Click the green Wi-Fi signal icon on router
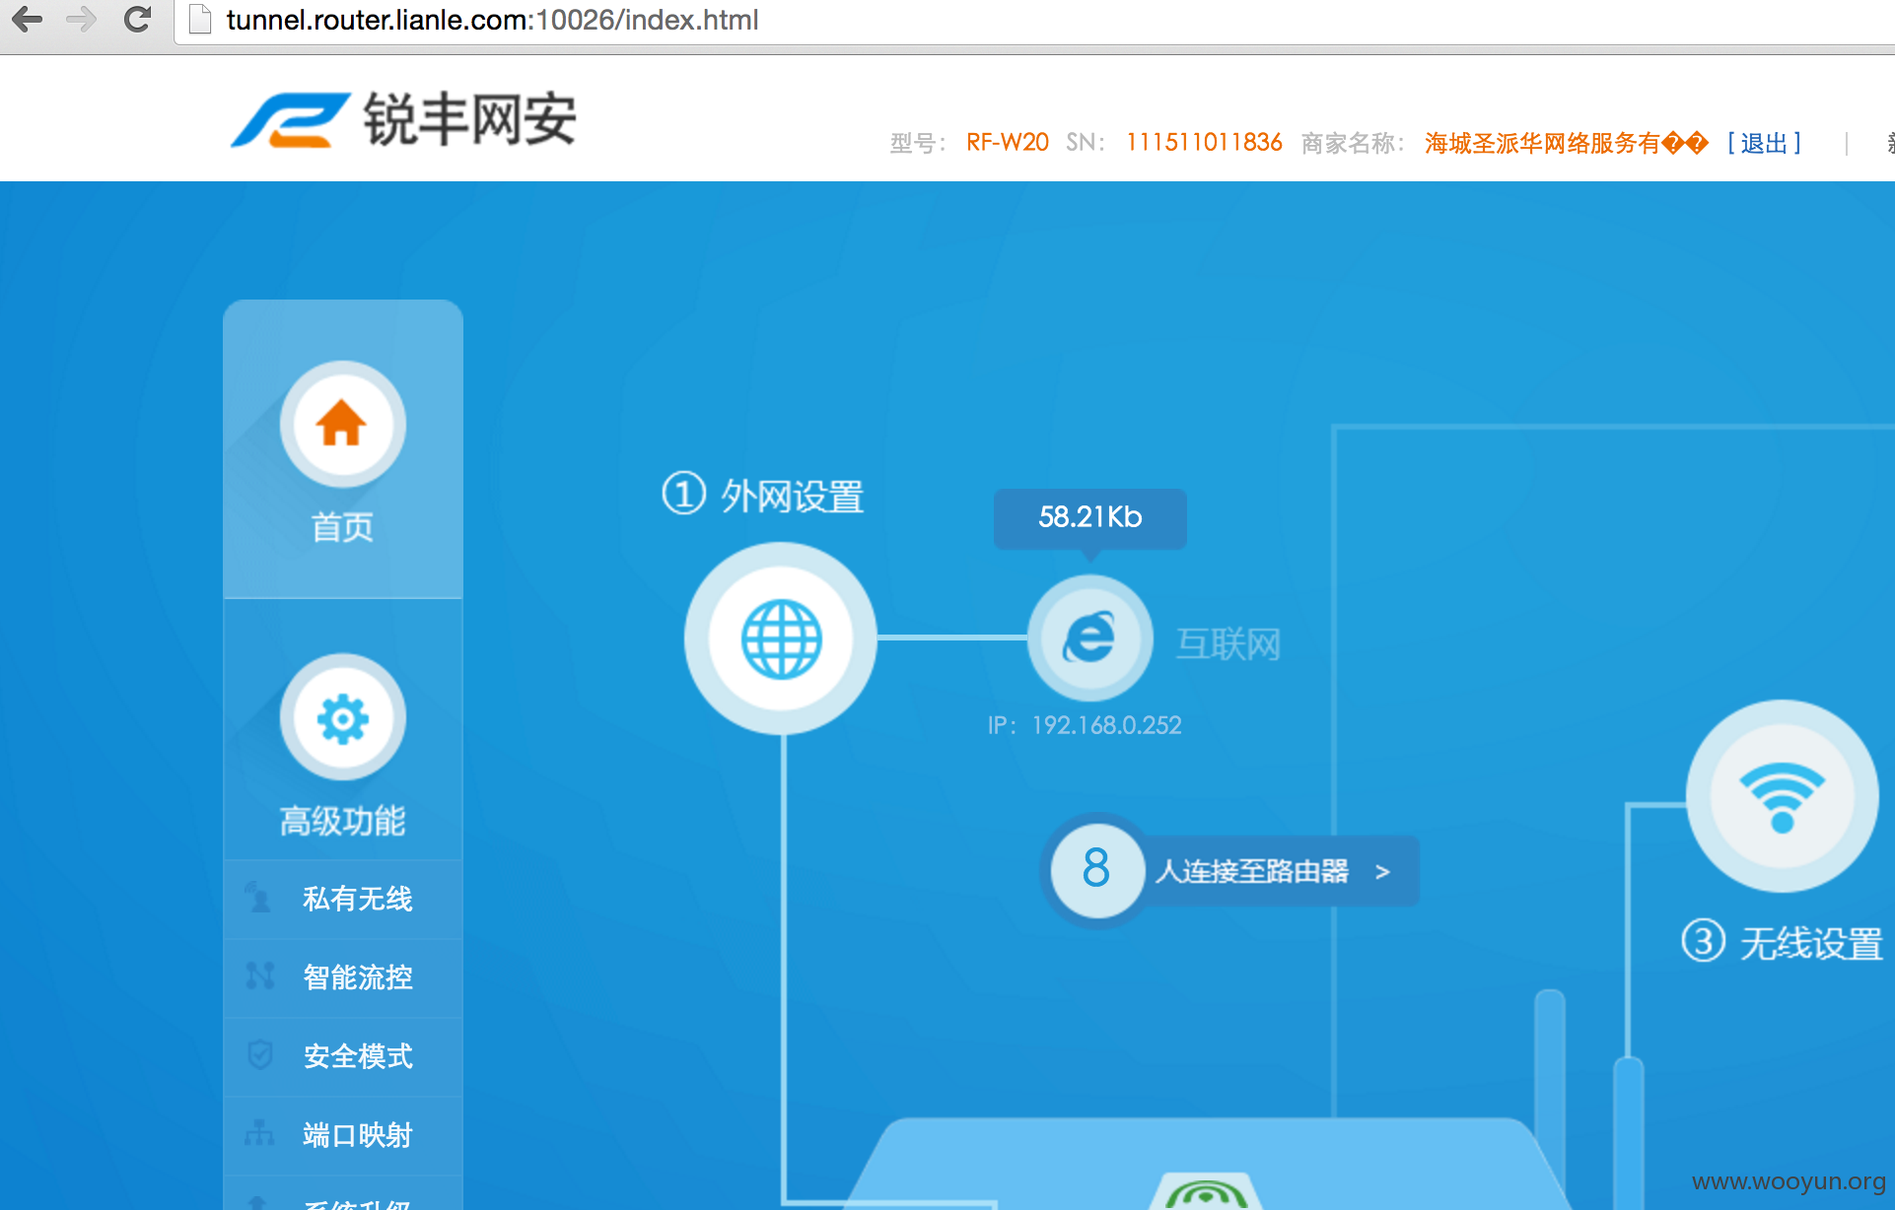 click(1206, 1193)
